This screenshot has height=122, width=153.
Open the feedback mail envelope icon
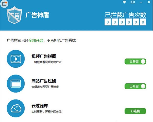(x=133, y=2)
